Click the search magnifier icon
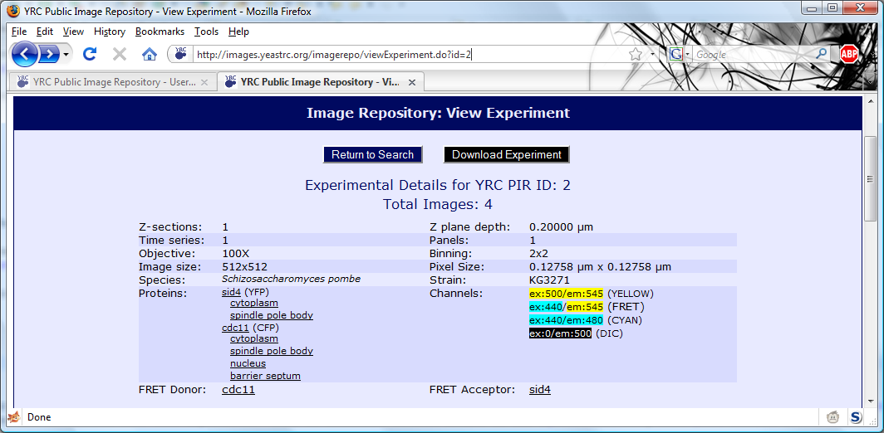The image size is (884, 433). click(821, 55)
